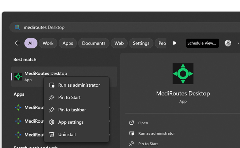Select the All filter tab

coord(31,43)
